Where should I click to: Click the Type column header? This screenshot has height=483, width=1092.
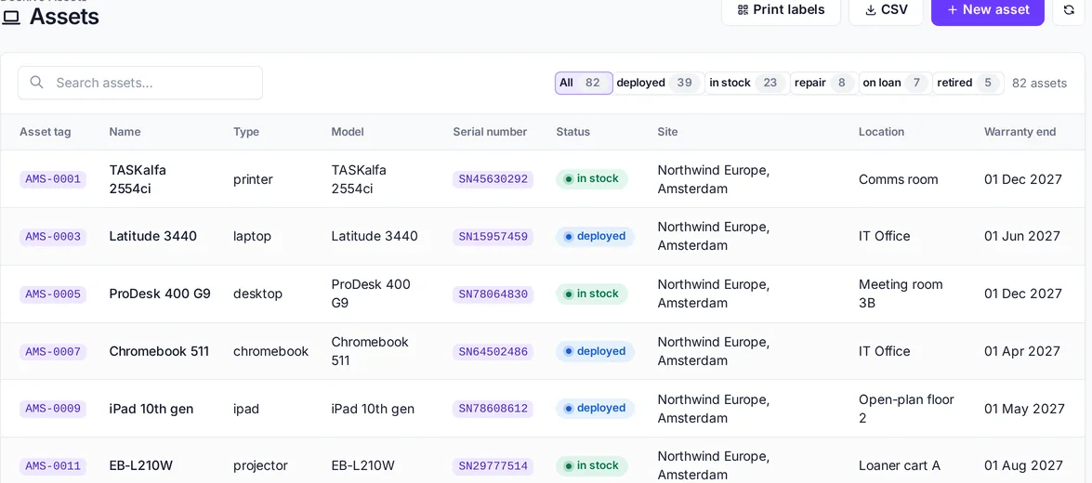(246, 132)
